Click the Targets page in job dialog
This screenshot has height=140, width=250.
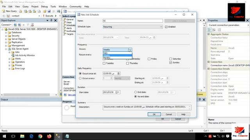[70, 34]
